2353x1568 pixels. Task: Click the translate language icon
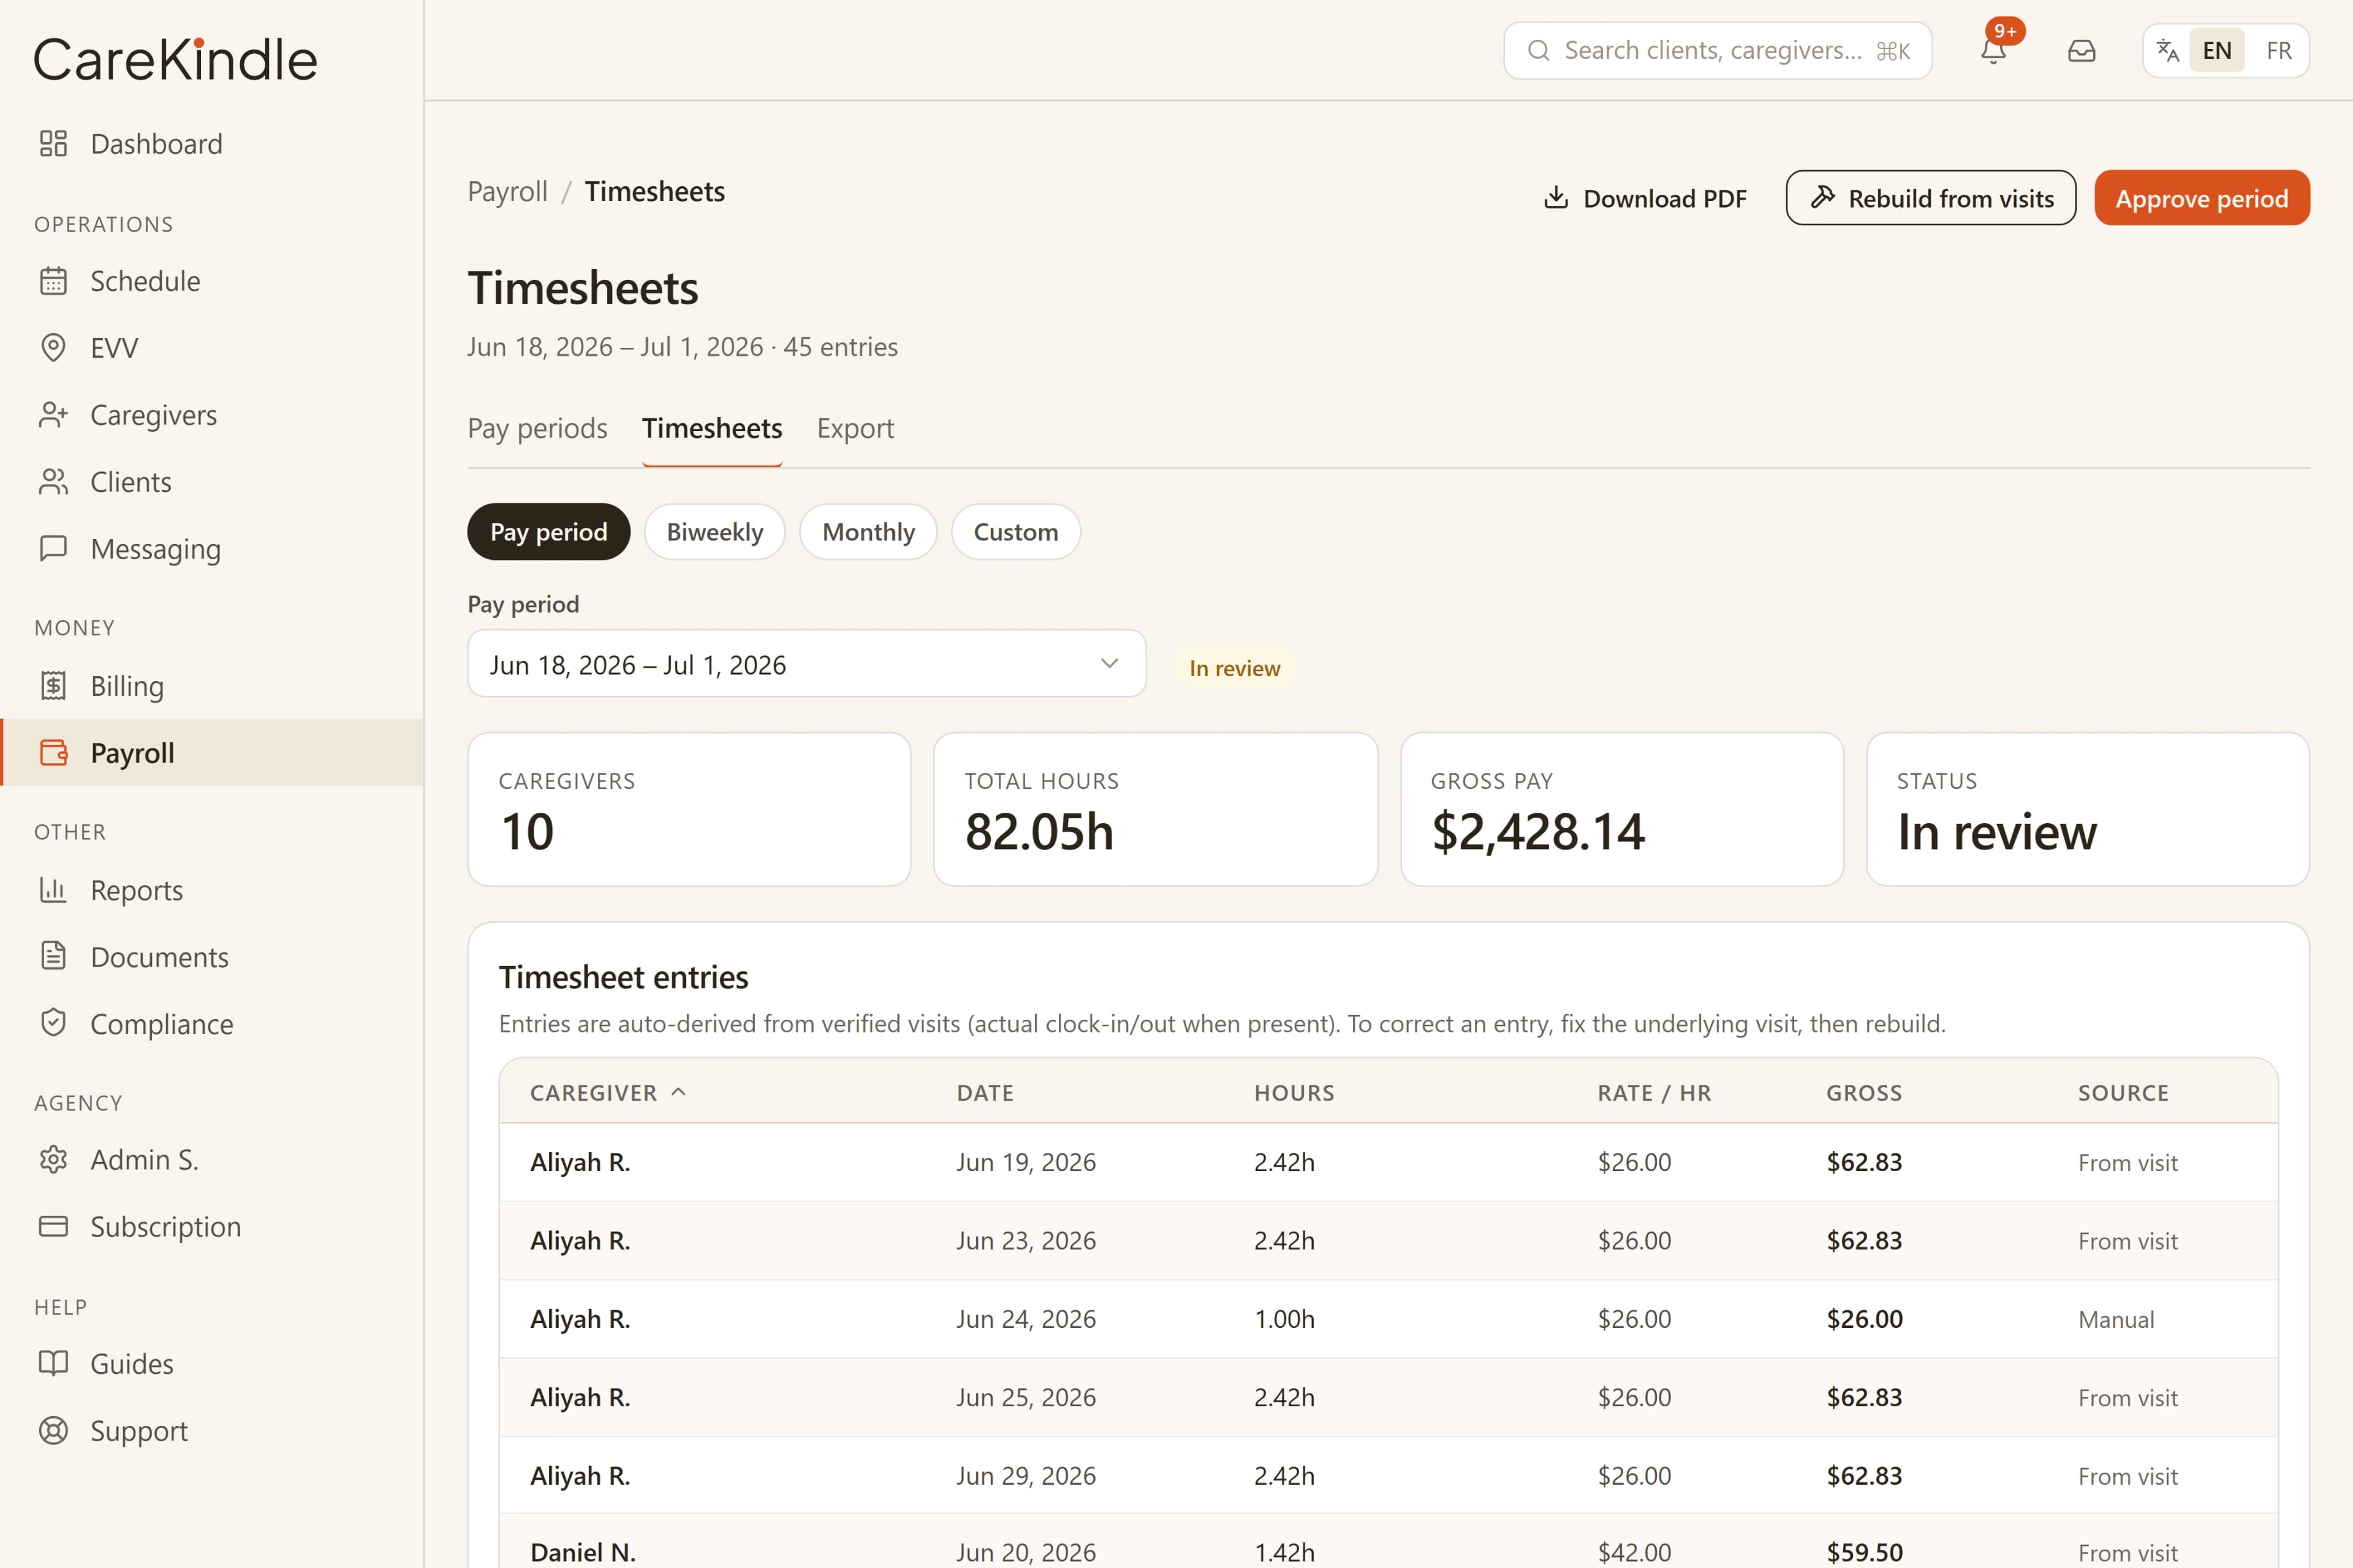(x=2168, y=50)
